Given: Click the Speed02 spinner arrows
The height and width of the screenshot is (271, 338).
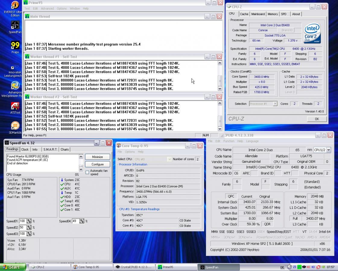Looking at the screenshot, I should coord(29,227).
